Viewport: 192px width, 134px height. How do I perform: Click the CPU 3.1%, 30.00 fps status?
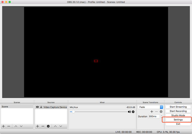pyautogui.click(x=168, y=132)
